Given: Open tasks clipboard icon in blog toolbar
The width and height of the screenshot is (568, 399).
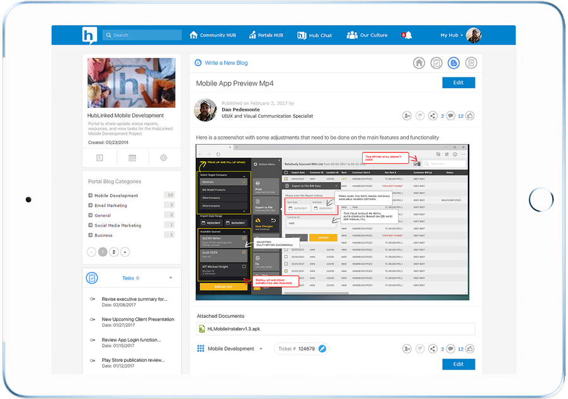Looking at the screenshot, I should point(436,63).
